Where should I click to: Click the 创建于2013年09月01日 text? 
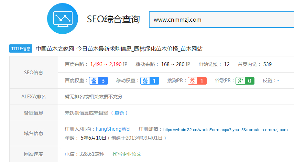(x=137, y=138)
